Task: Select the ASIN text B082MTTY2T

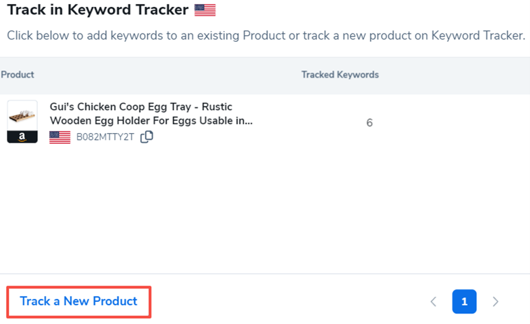Action: [x=105, y=137]
